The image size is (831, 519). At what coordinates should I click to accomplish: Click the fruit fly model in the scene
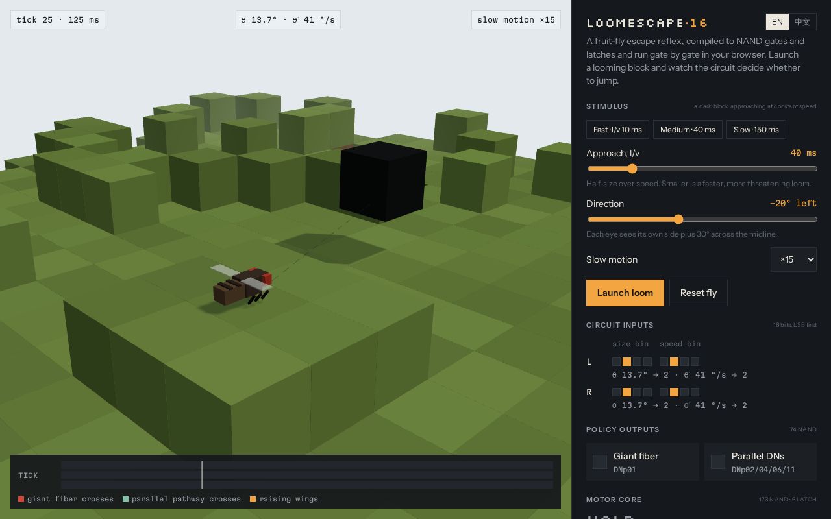click(x=242, y=285)
